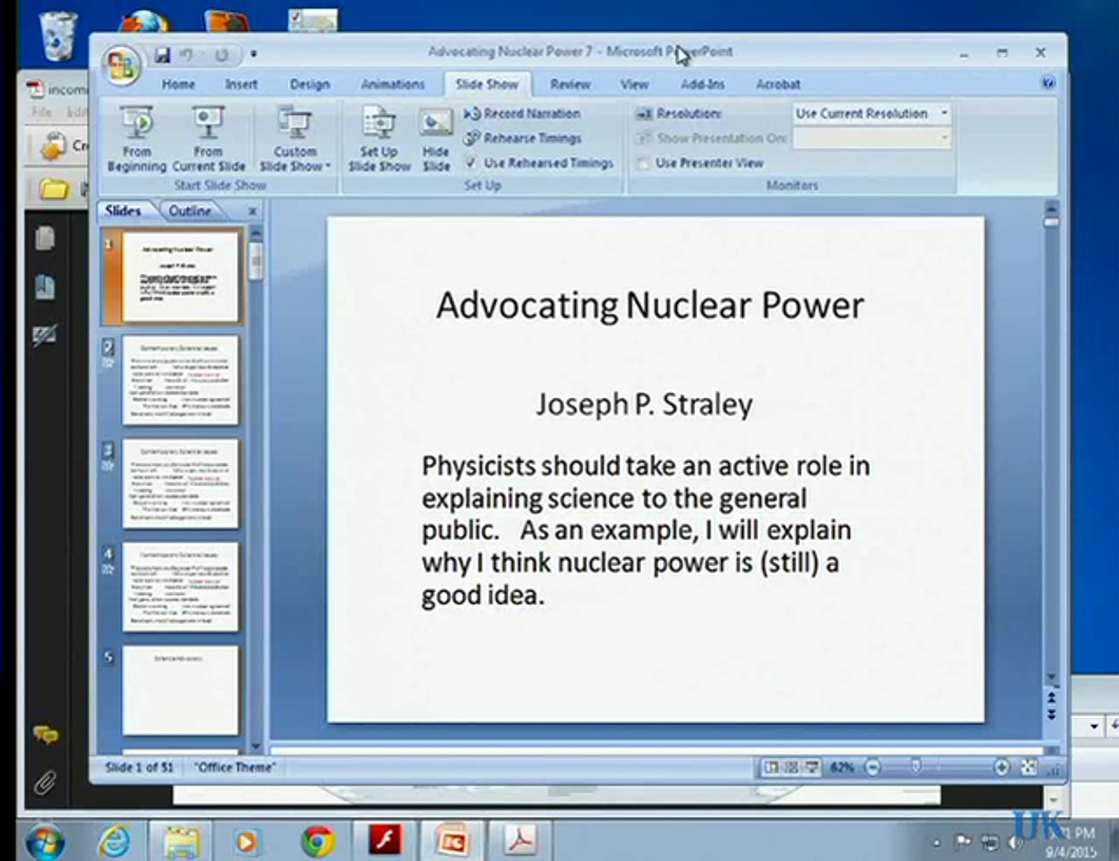This screenshot has width=1119, height=861.
Task: Close the Slides/Outline pane
Action: [x=252, y=211]
